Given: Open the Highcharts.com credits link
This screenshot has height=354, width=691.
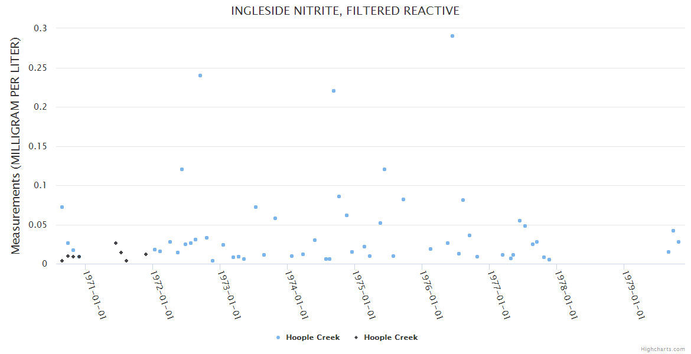Looking at the screenshot, I should point(663,349).
